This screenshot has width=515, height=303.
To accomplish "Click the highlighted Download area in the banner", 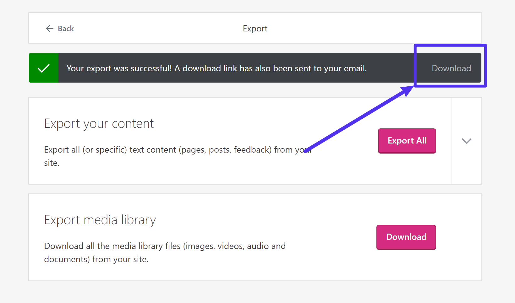I will (451, 68).
